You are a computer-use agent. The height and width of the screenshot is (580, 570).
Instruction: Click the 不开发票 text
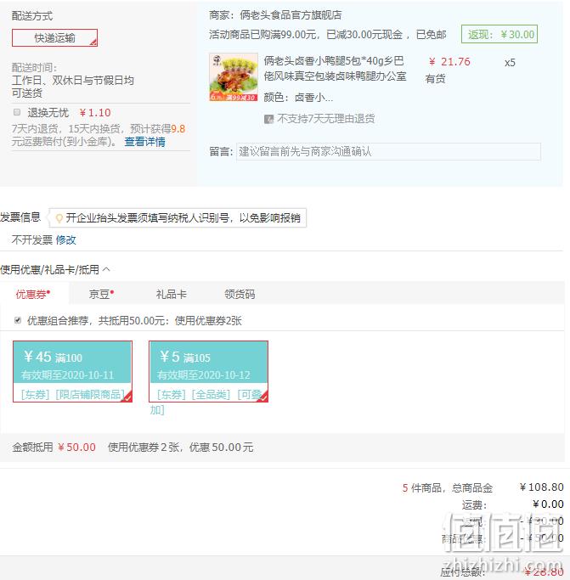(x=31, y=240)
